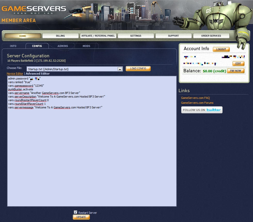
Task: Click the vars.servername line
Action: (x=44, y=93)
